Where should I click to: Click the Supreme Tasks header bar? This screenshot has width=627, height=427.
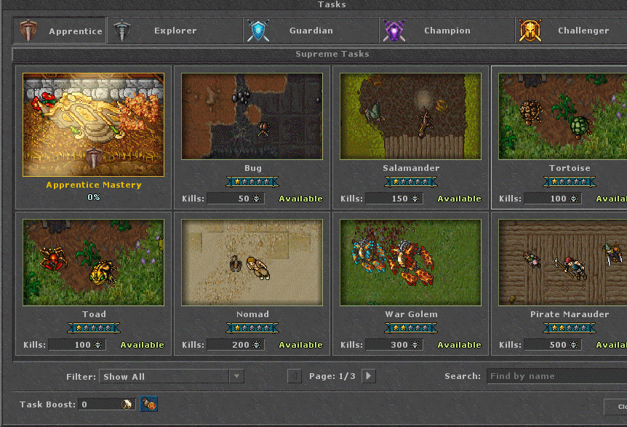[319, 54]
